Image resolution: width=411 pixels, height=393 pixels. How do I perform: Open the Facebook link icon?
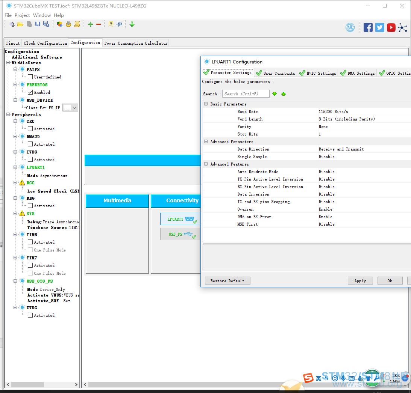pyautogui.click(x=368, y=27)
